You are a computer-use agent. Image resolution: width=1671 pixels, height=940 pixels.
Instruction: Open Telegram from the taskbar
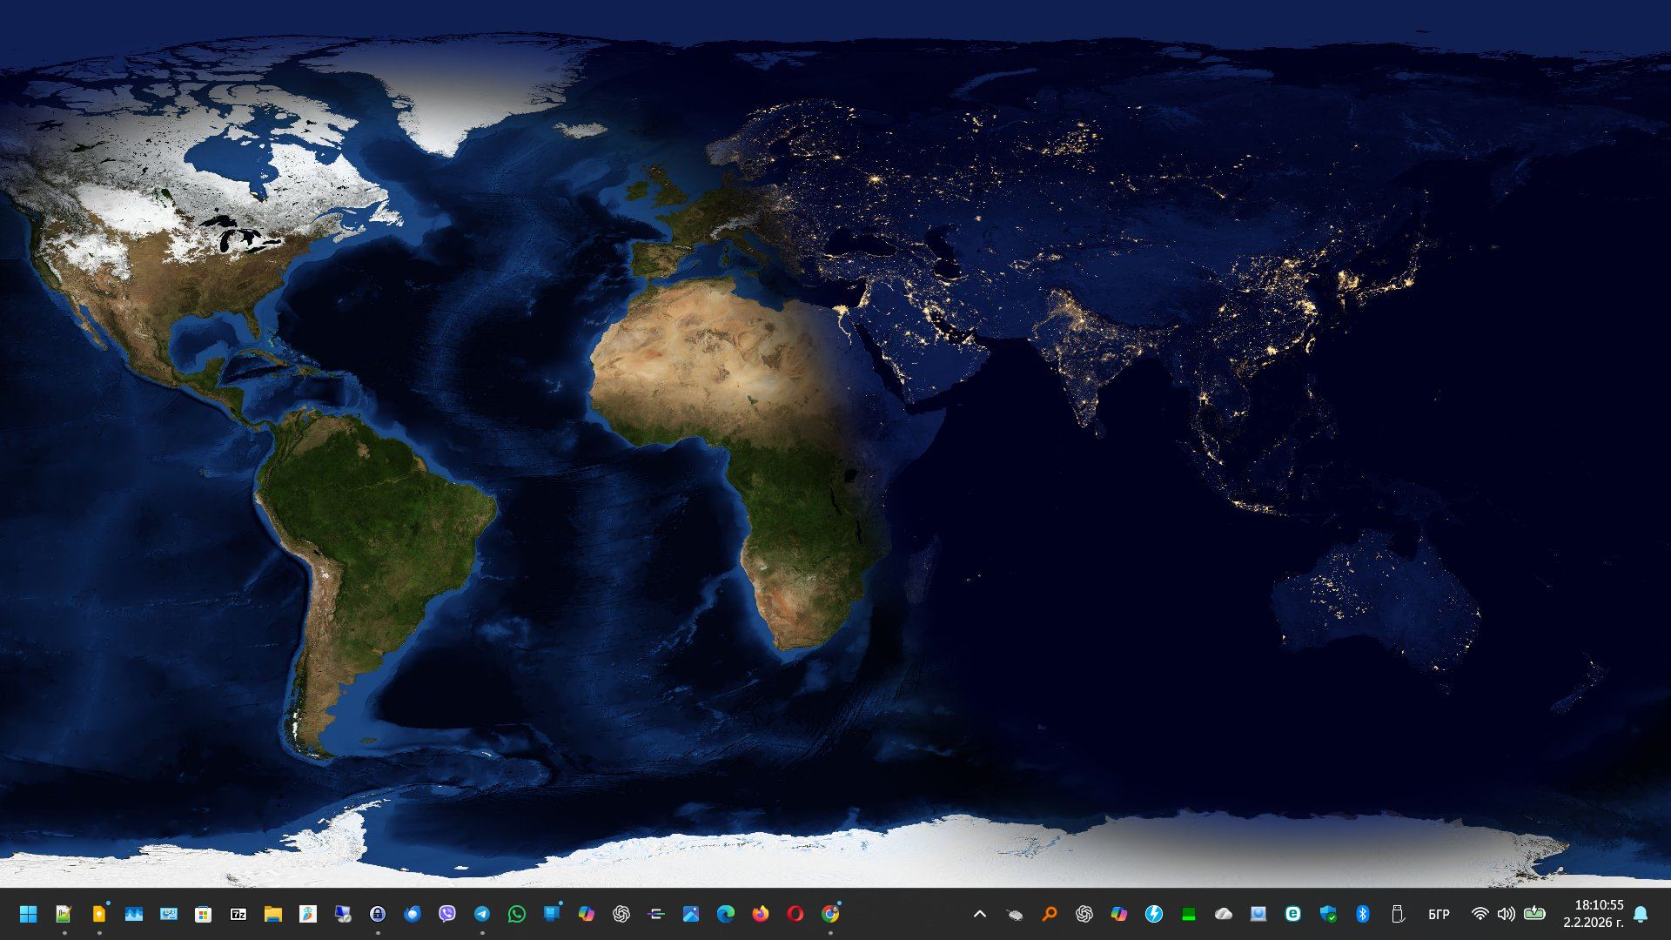[x=482, y=914]
